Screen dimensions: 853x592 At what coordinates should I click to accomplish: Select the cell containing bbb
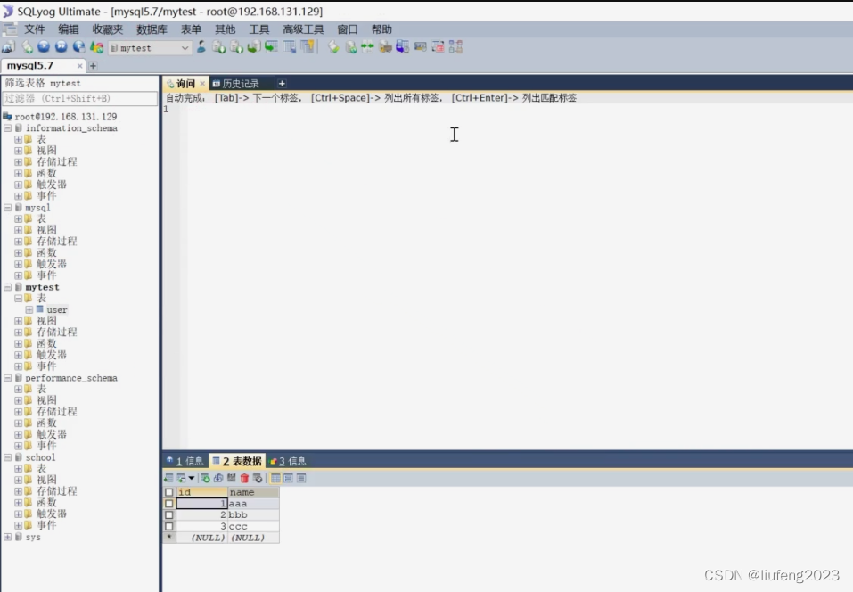[253, 515]
